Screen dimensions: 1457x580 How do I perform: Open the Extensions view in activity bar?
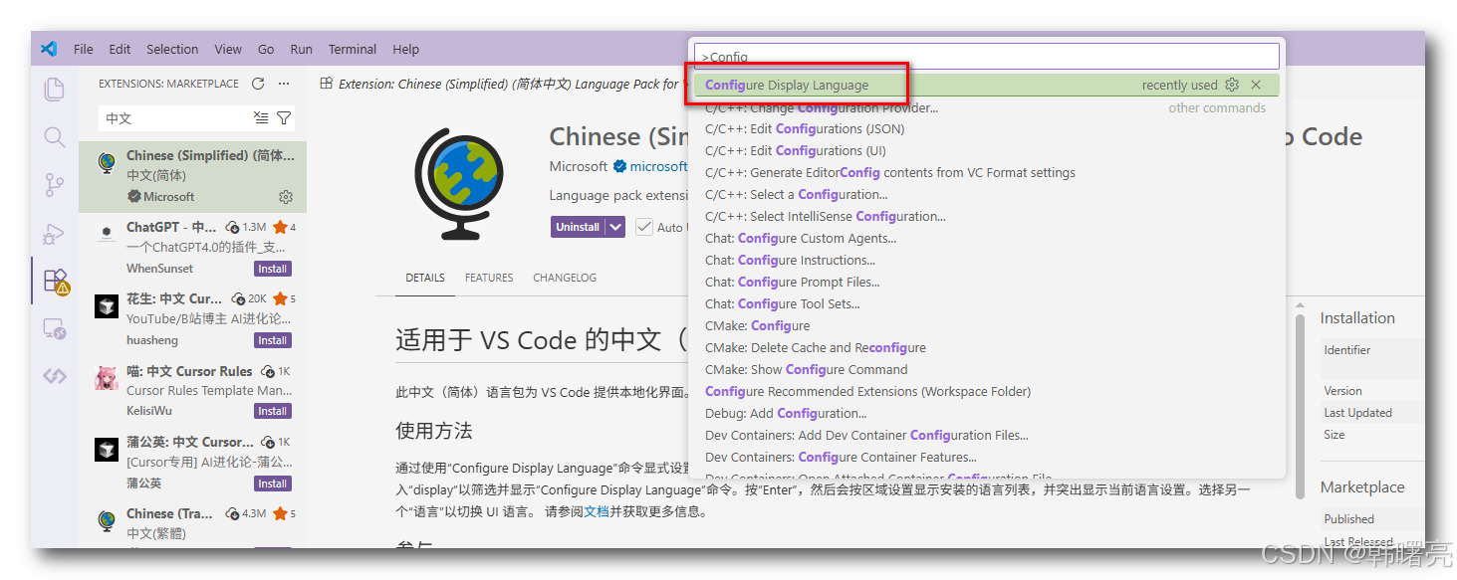(x=55, y=282)
